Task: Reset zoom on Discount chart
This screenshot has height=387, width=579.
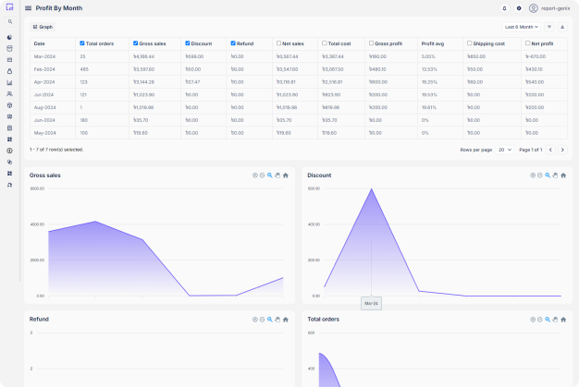Action: [563, 175]
